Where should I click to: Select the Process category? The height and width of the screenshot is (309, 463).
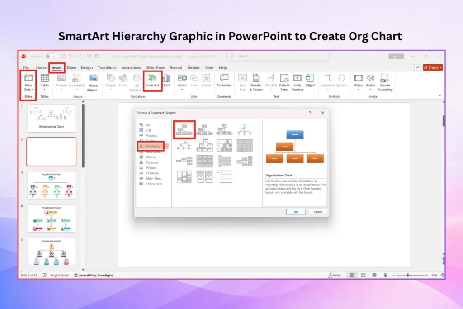[151, 136]
